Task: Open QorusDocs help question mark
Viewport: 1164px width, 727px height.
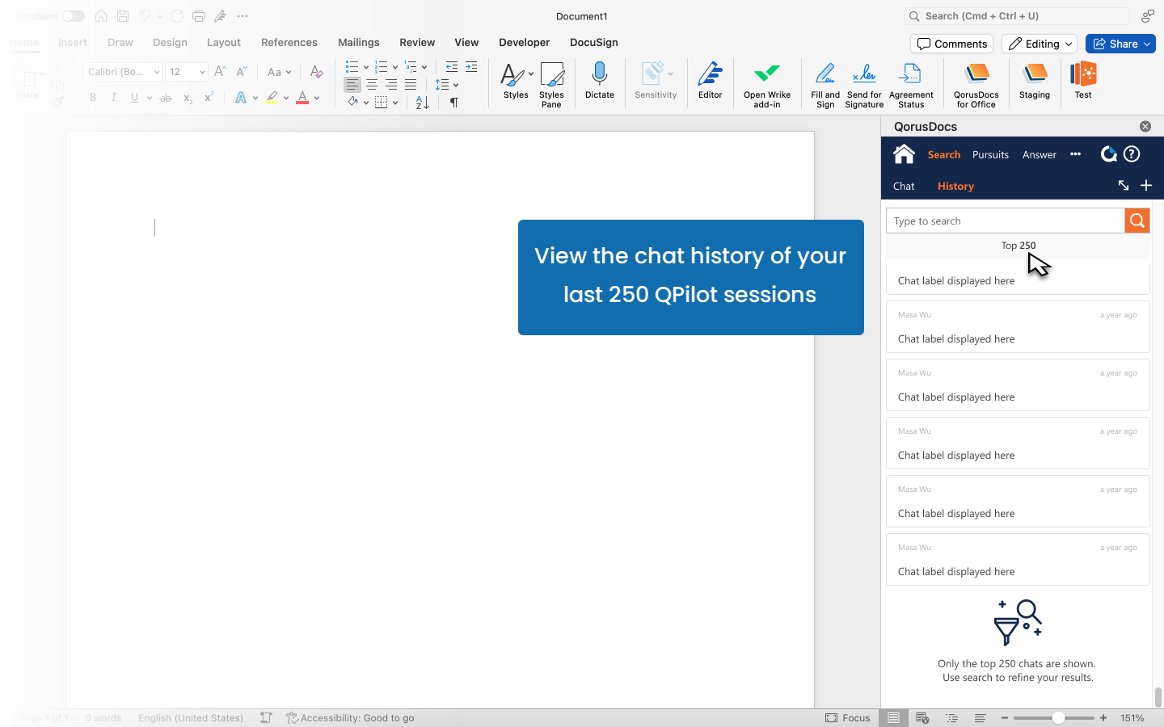Action: 1132,153
